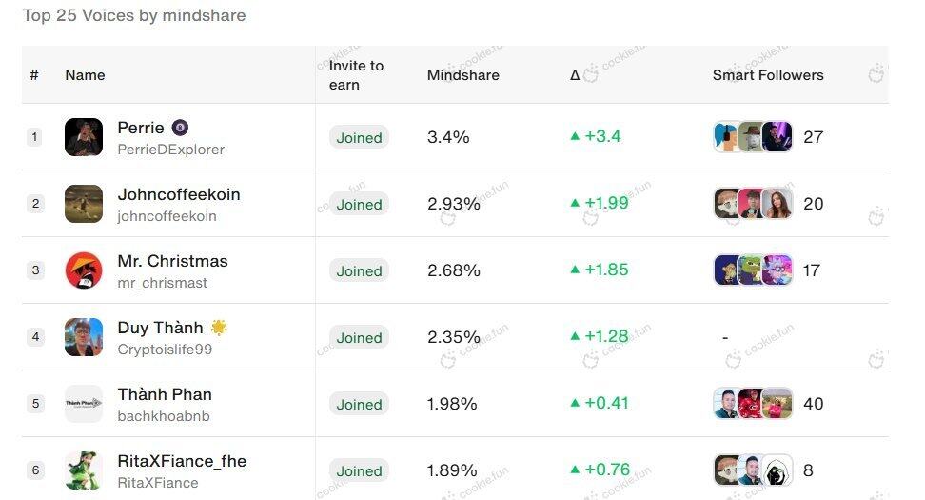Viewport: 925px width, 500px height.
Task: Click Joined button for Duy Thành
Action: point(359,338)
